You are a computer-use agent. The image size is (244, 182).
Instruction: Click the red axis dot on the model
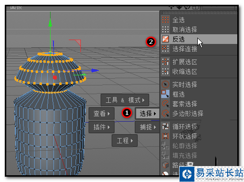click(x=55, y=78)
